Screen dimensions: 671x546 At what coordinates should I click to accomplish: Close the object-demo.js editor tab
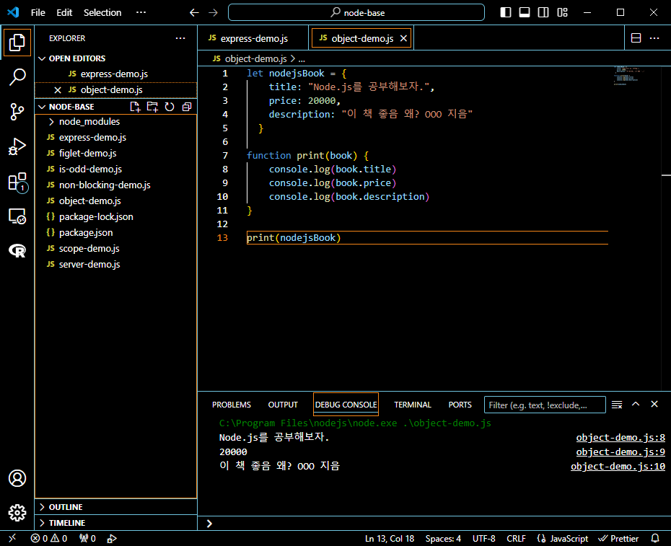[x=403, y=38]
